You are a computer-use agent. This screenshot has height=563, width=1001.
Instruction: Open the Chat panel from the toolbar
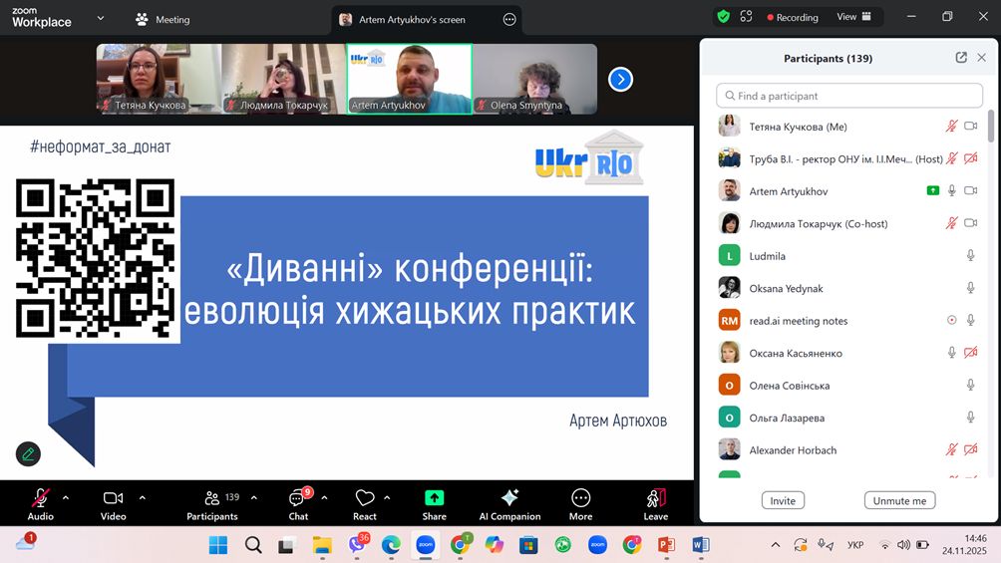297,499
